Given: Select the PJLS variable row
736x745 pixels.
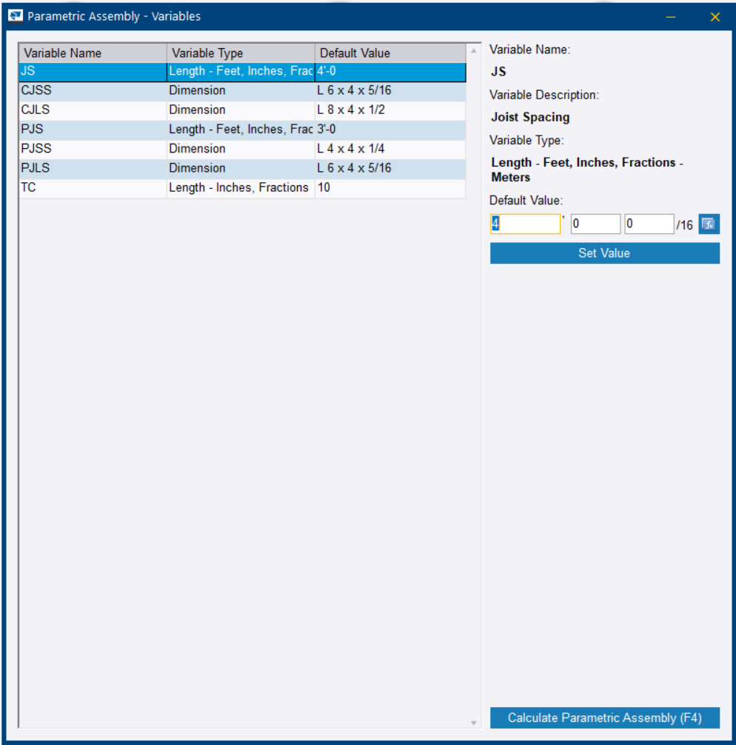Looking at the screenshot, I should [242, 169].
